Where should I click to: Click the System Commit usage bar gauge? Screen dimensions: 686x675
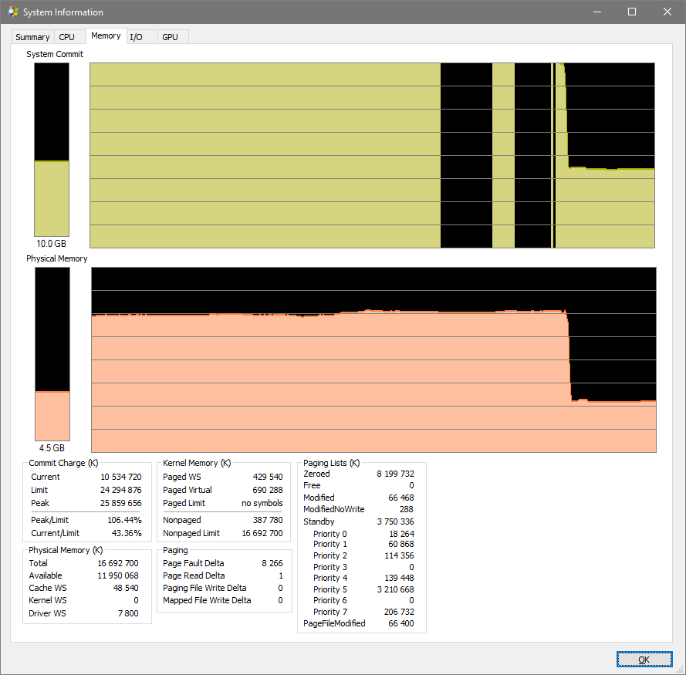click(x=52, y=150)
